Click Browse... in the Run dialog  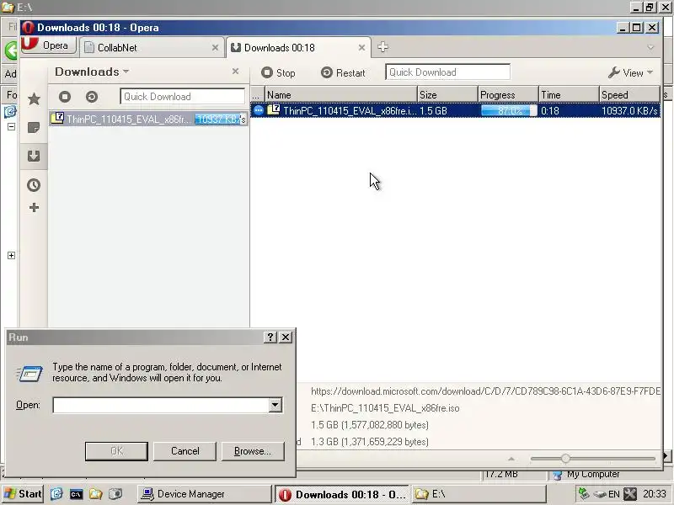pos(253,451)
